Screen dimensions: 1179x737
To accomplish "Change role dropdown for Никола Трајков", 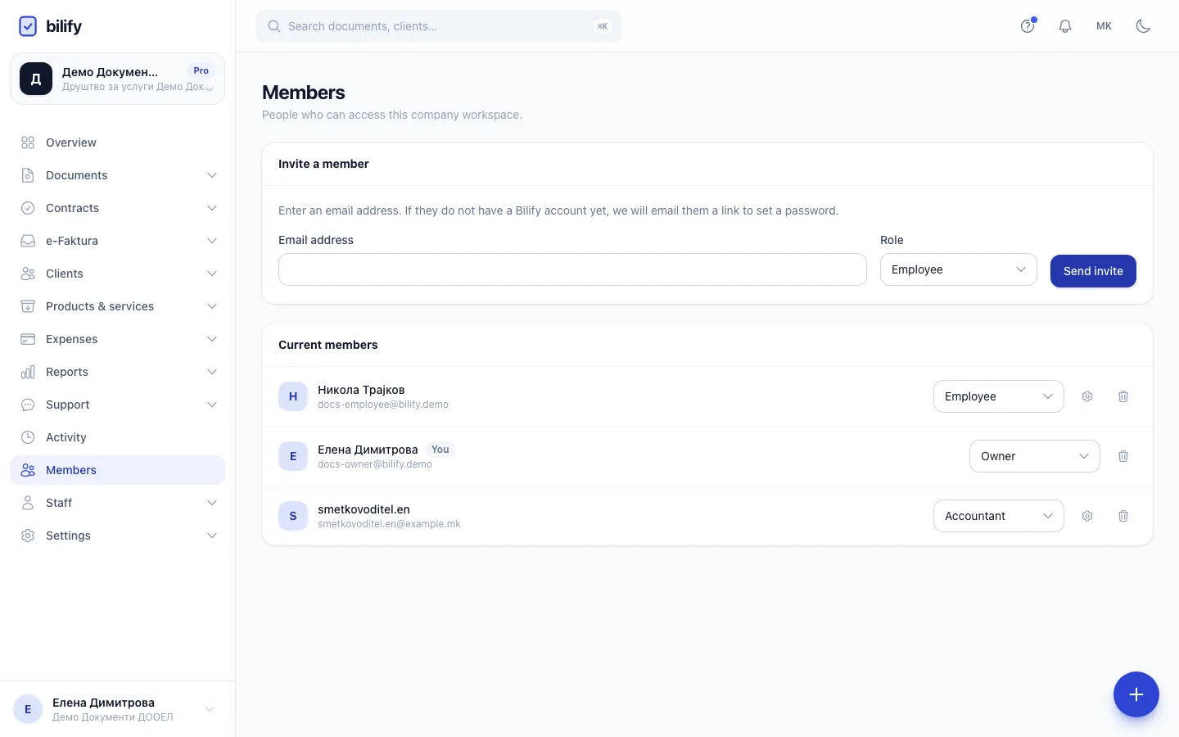I will pos(999,396).
